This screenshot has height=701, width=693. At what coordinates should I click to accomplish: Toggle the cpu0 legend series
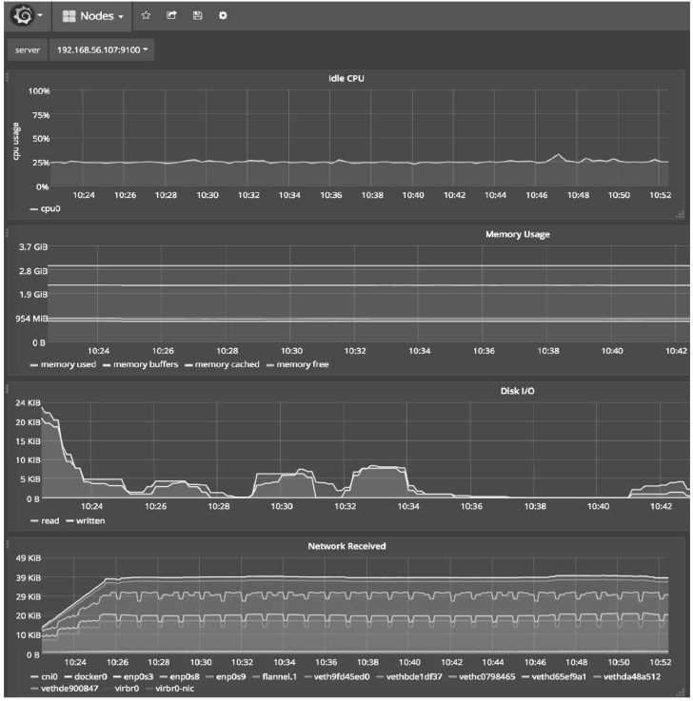(45, 209)
